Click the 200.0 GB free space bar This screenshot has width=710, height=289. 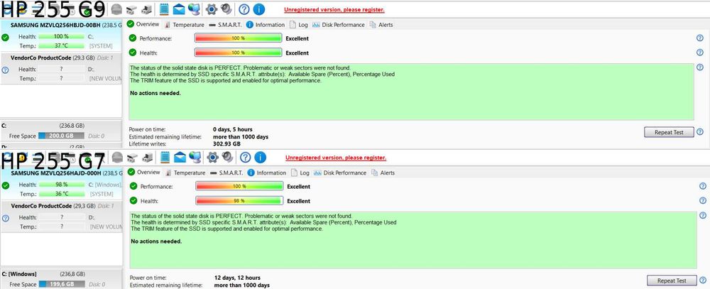click(x=61, y=136)
